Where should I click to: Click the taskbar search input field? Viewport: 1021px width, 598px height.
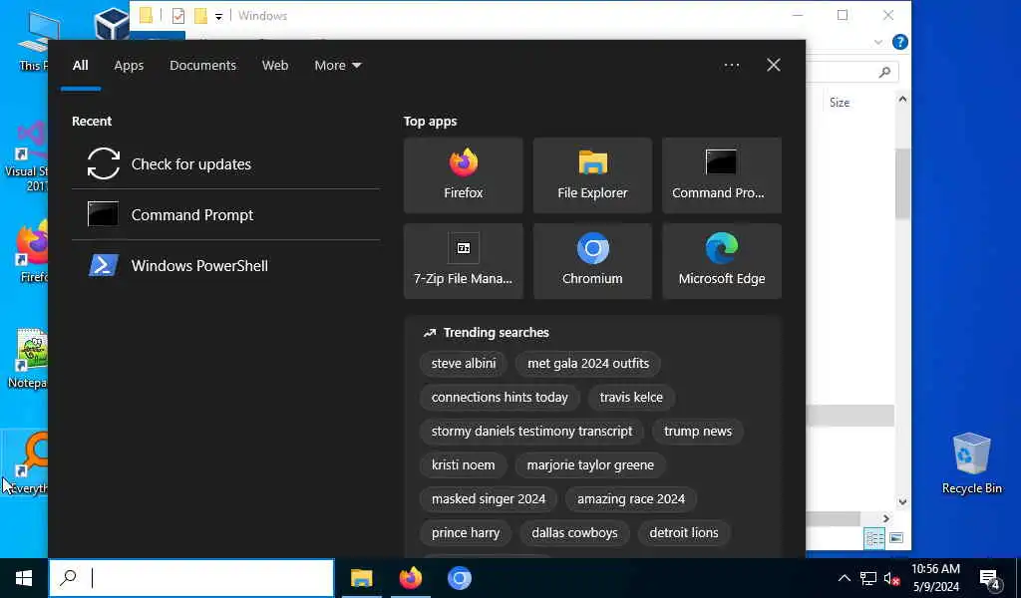pyautogui.click(x=192, y=578)
